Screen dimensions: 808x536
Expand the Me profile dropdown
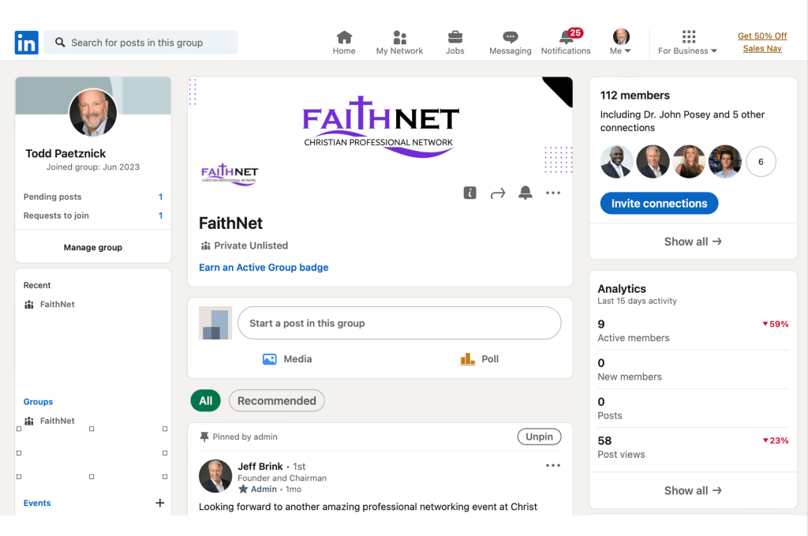point(621,43)
